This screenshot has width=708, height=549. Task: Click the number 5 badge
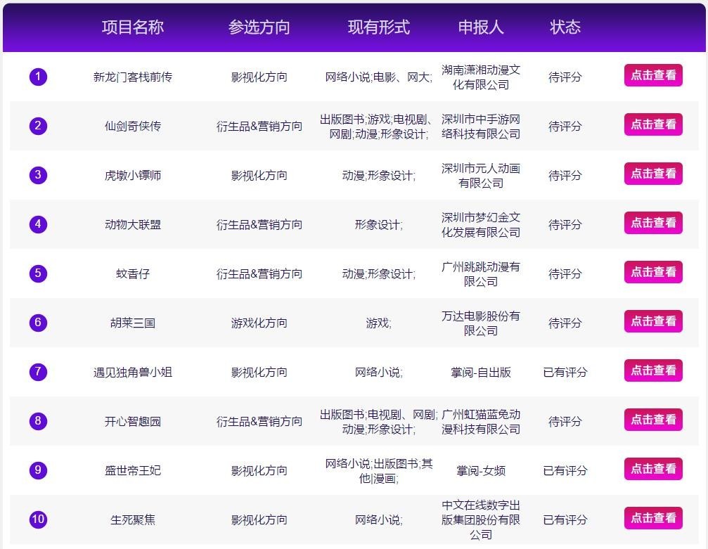[38, 273]
